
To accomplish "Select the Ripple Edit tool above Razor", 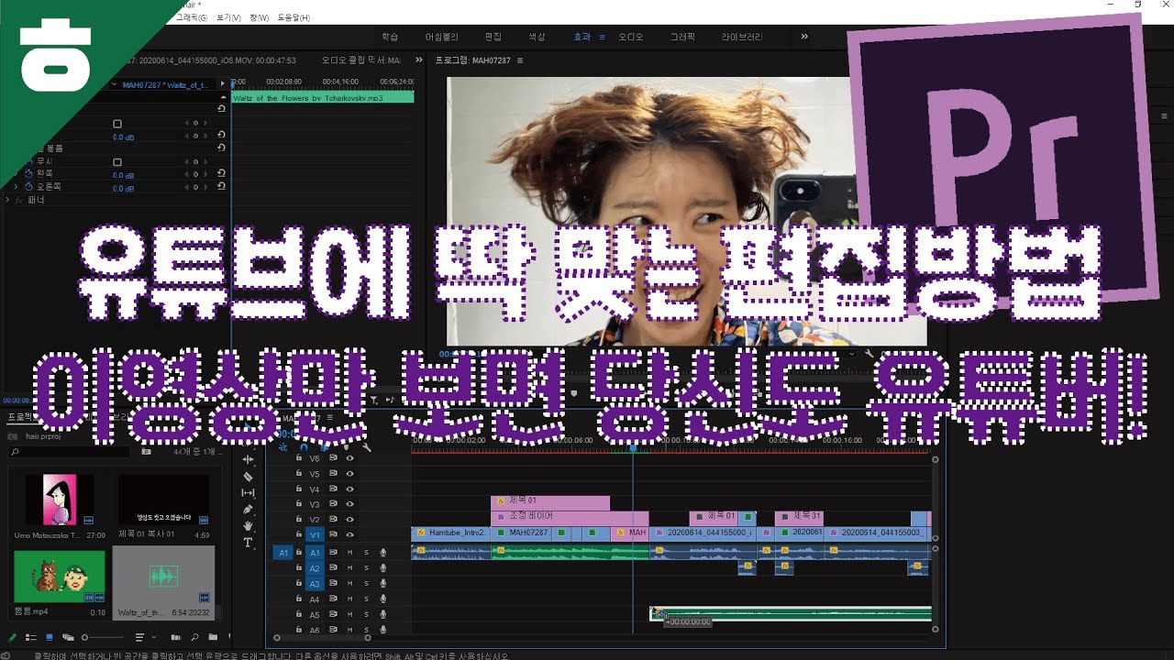I will pos(248,459).
